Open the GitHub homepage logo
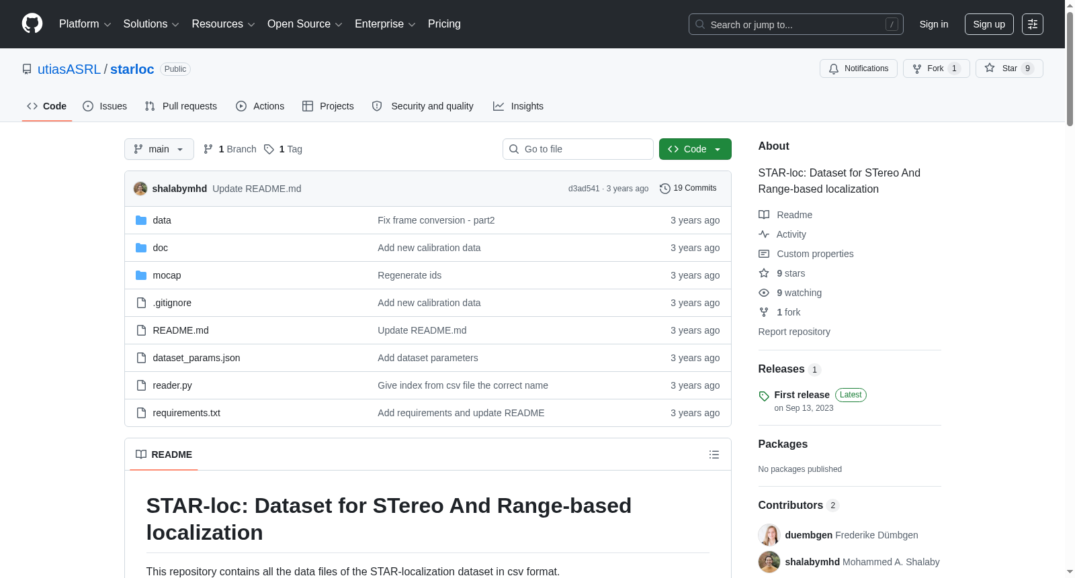Image resolution: width=1075 pixels, height=578 pixels. (32, 24)
